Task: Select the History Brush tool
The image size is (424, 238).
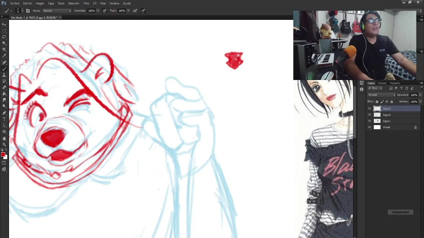Action: click(x=4, y=81)
